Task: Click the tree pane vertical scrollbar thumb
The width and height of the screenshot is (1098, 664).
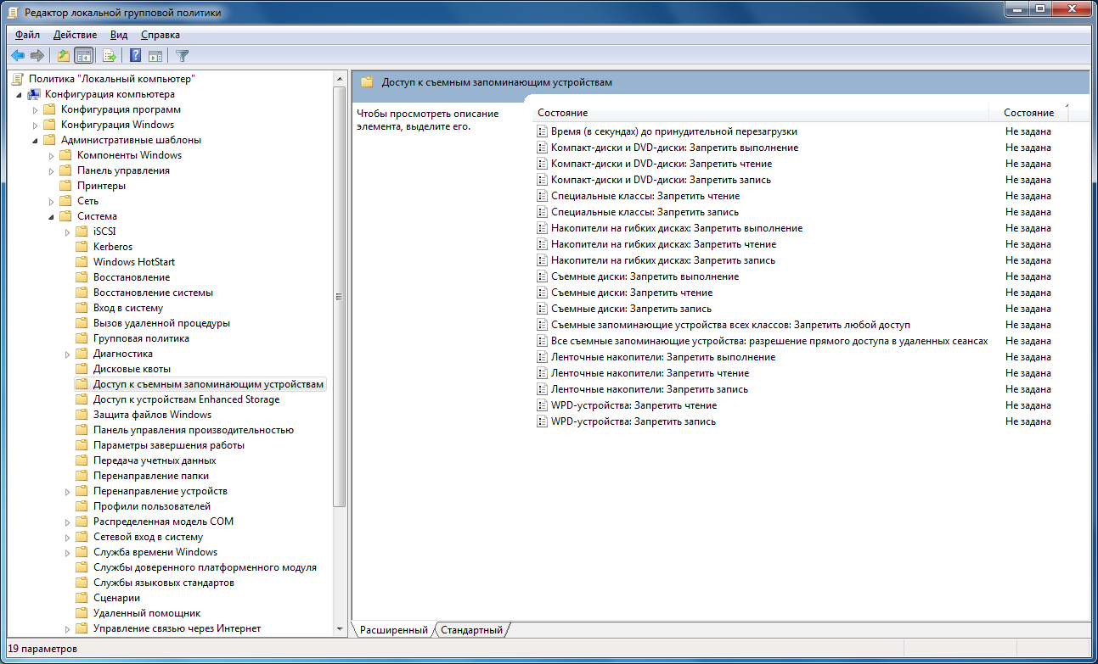Action: [x=339, y=297]
